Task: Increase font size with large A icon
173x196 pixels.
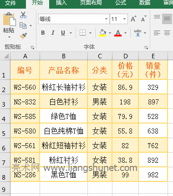Action: click(x=133, y=19)
